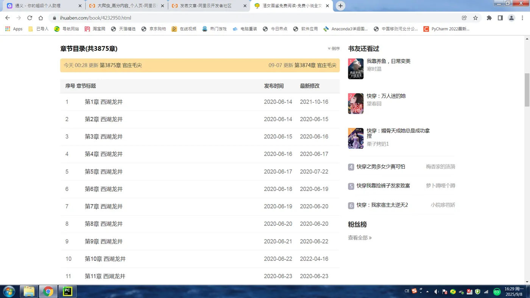Screen dimensions: 530x298
Task: Open the taskbar clock and date
Action: (x=514, y=291)
